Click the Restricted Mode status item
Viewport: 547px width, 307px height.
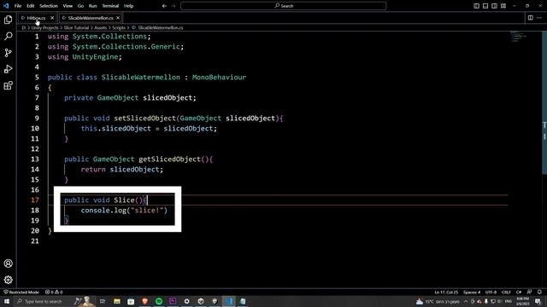point(21,292)
